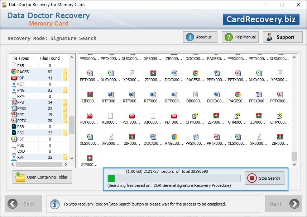Click the CardRecovery.biz banner
The width and height of the screenshot is (307, 217).
tap(261, 19)
